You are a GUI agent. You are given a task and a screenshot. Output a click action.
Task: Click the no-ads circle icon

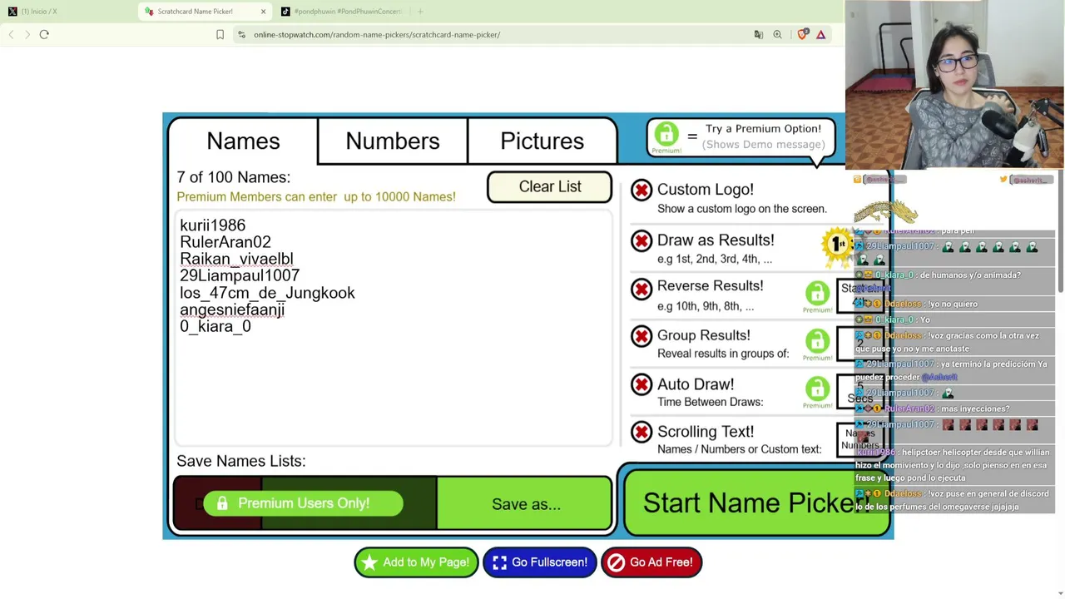coord(616,562)
